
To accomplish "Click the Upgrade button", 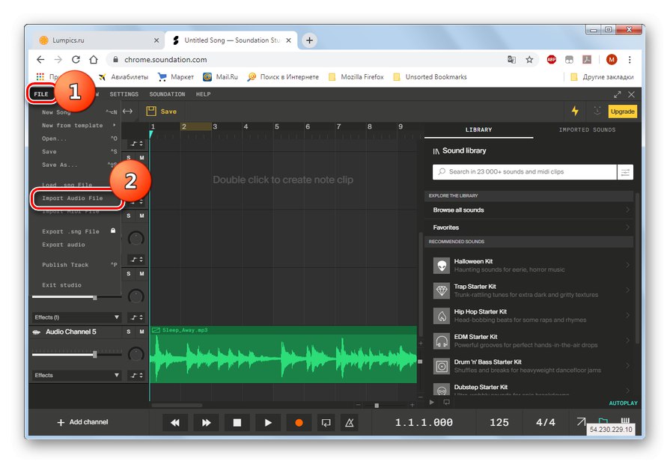I will pos(623,112).
